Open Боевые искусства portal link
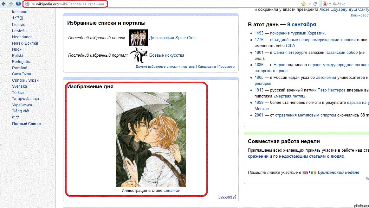This screenshot has height=208, width=369. coord(167,55)
